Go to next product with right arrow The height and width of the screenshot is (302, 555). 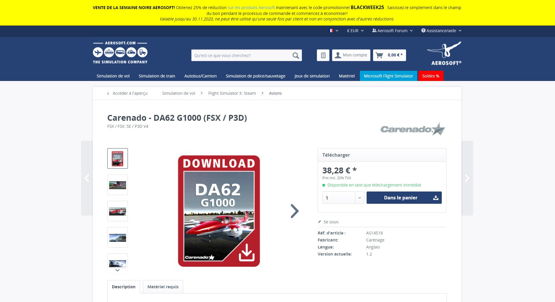coord(467,178)
